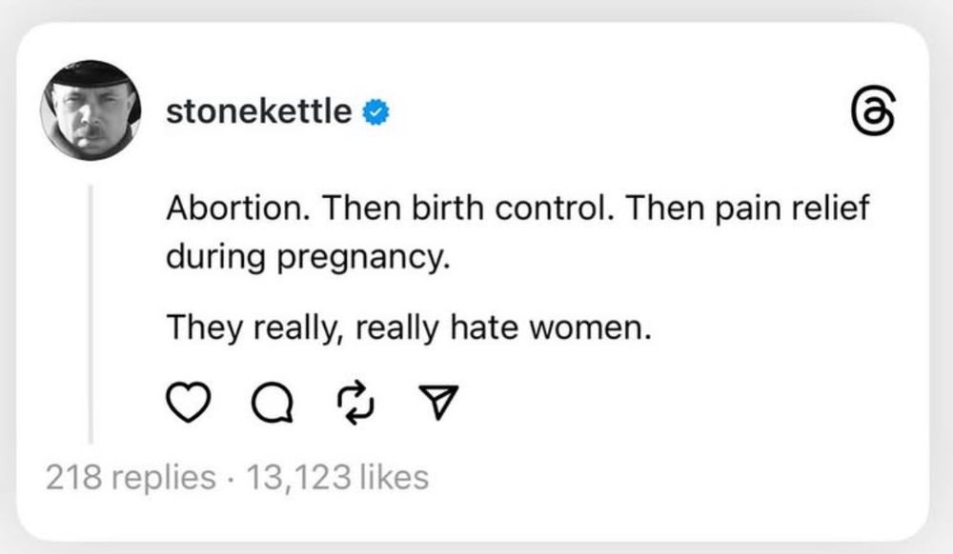
Task: Click the blue verified badge next to stonekettle
Action: [375, 110]
